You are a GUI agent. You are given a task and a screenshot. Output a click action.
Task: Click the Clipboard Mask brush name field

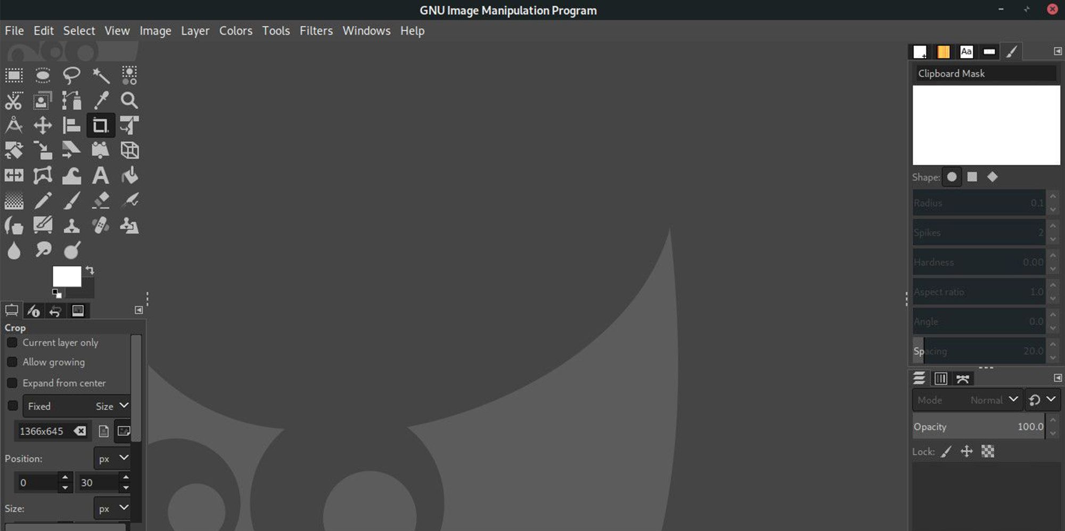(x=985, y=73)
